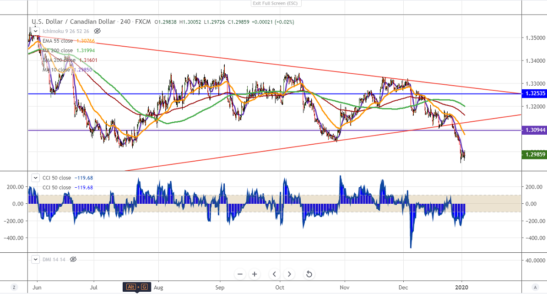
Task: Select the DMI 14 14 legend label
Action: tap(54, 260)
